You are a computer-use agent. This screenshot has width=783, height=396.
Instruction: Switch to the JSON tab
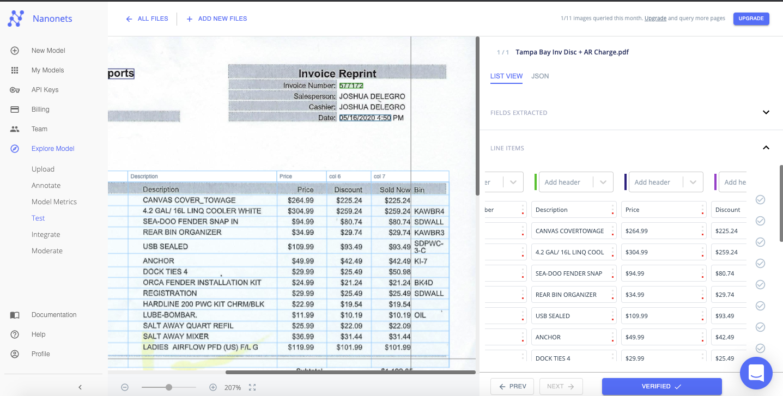click(x=540, y=76)
